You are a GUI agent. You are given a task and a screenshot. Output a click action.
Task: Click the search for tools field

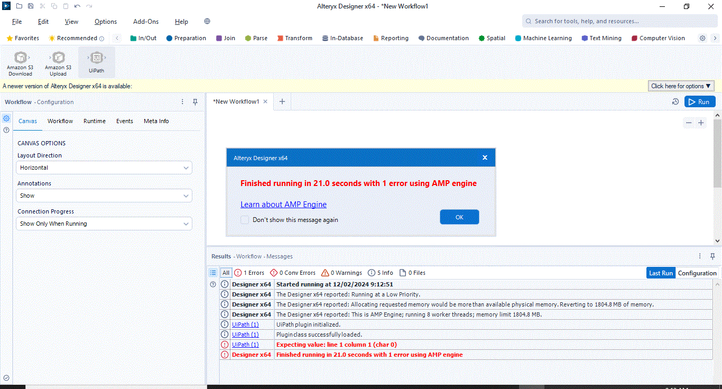(618, 21)
